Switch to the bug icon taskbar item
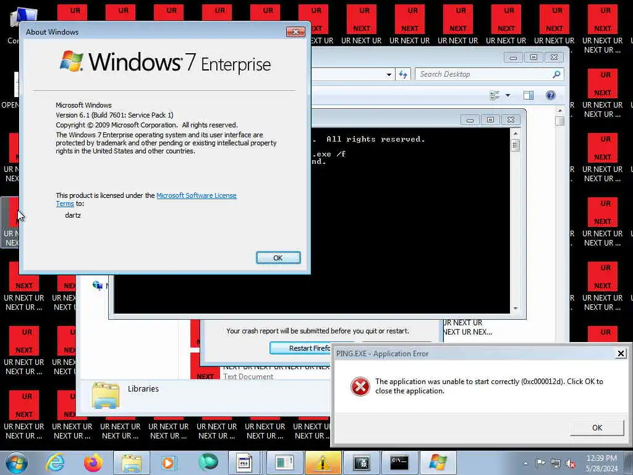The image size is (633, 475). pyautogui.click(x=361, y=463)
